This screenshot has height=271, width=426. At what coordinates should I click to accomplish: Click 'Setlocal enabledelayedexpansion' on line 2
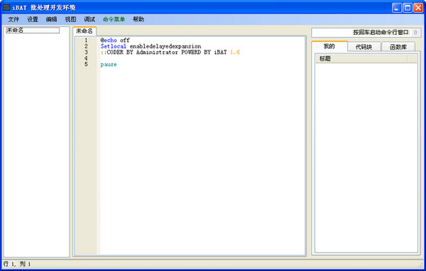coord(151,46)
